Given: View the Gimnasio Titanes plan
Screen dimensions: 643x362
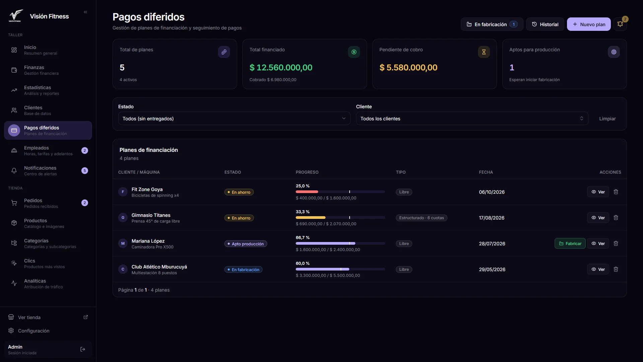Looking at the screenshot, I should pos(598,218).
